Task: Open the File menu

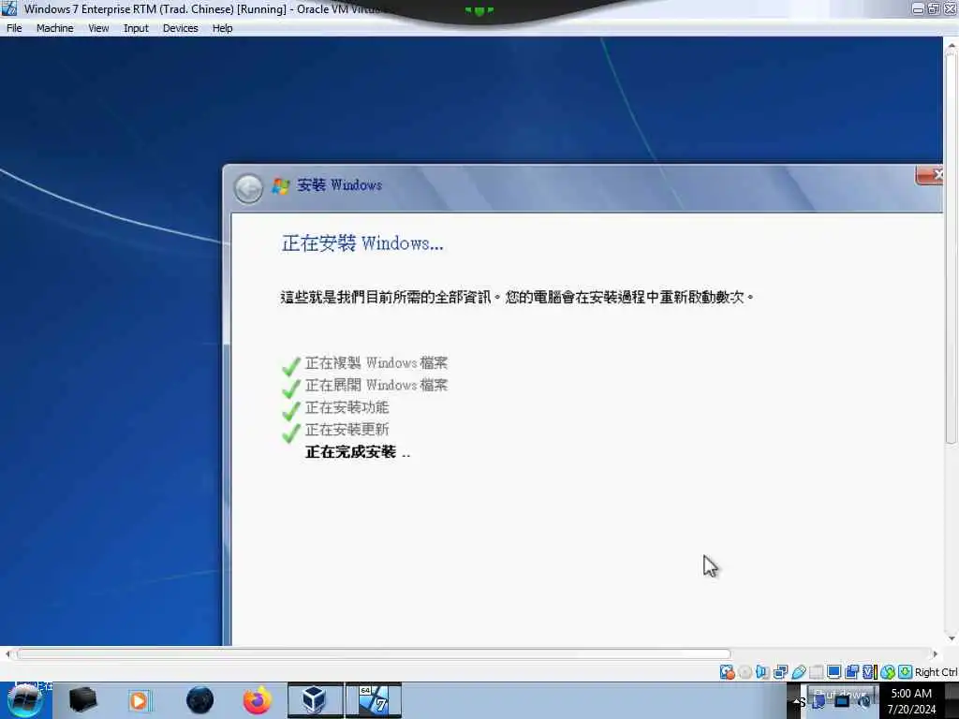Action: [x=14, y=28]
